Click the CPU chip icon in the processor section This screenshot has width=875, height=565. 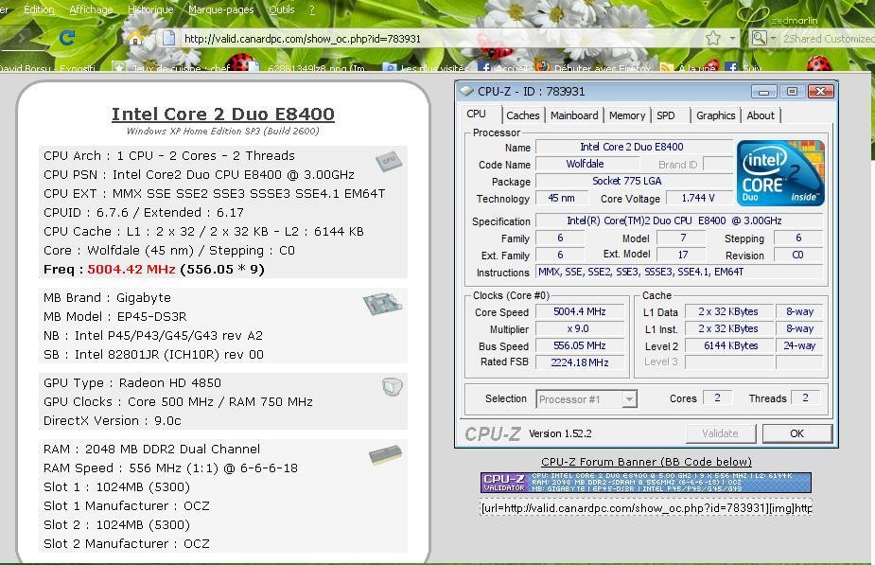(x=389, y=161)
